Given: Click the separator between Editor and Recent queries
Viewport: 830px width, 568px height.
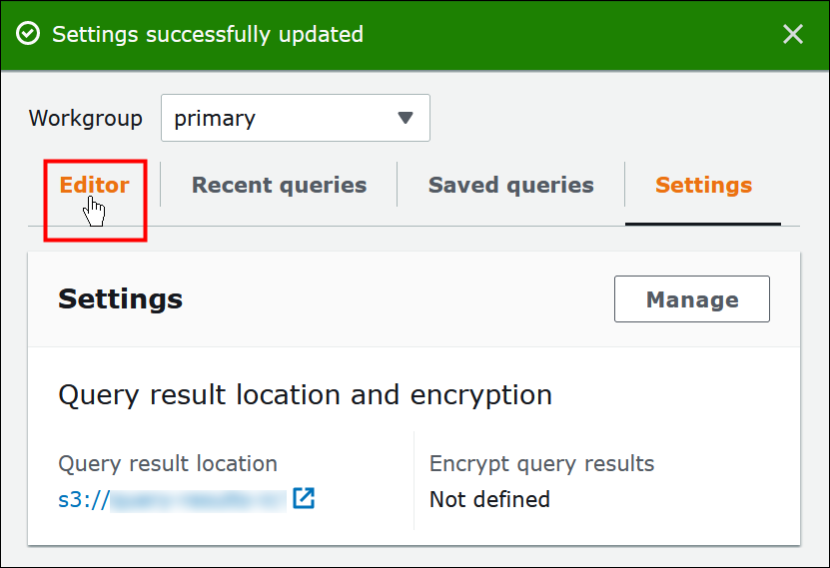Looking at the screenshot, I should tap(161, 186).
